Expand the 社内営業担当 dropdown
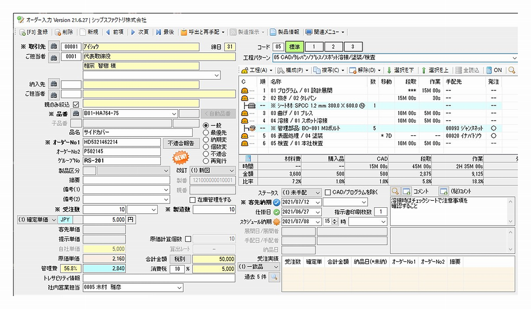 click(x=179, y=288)
